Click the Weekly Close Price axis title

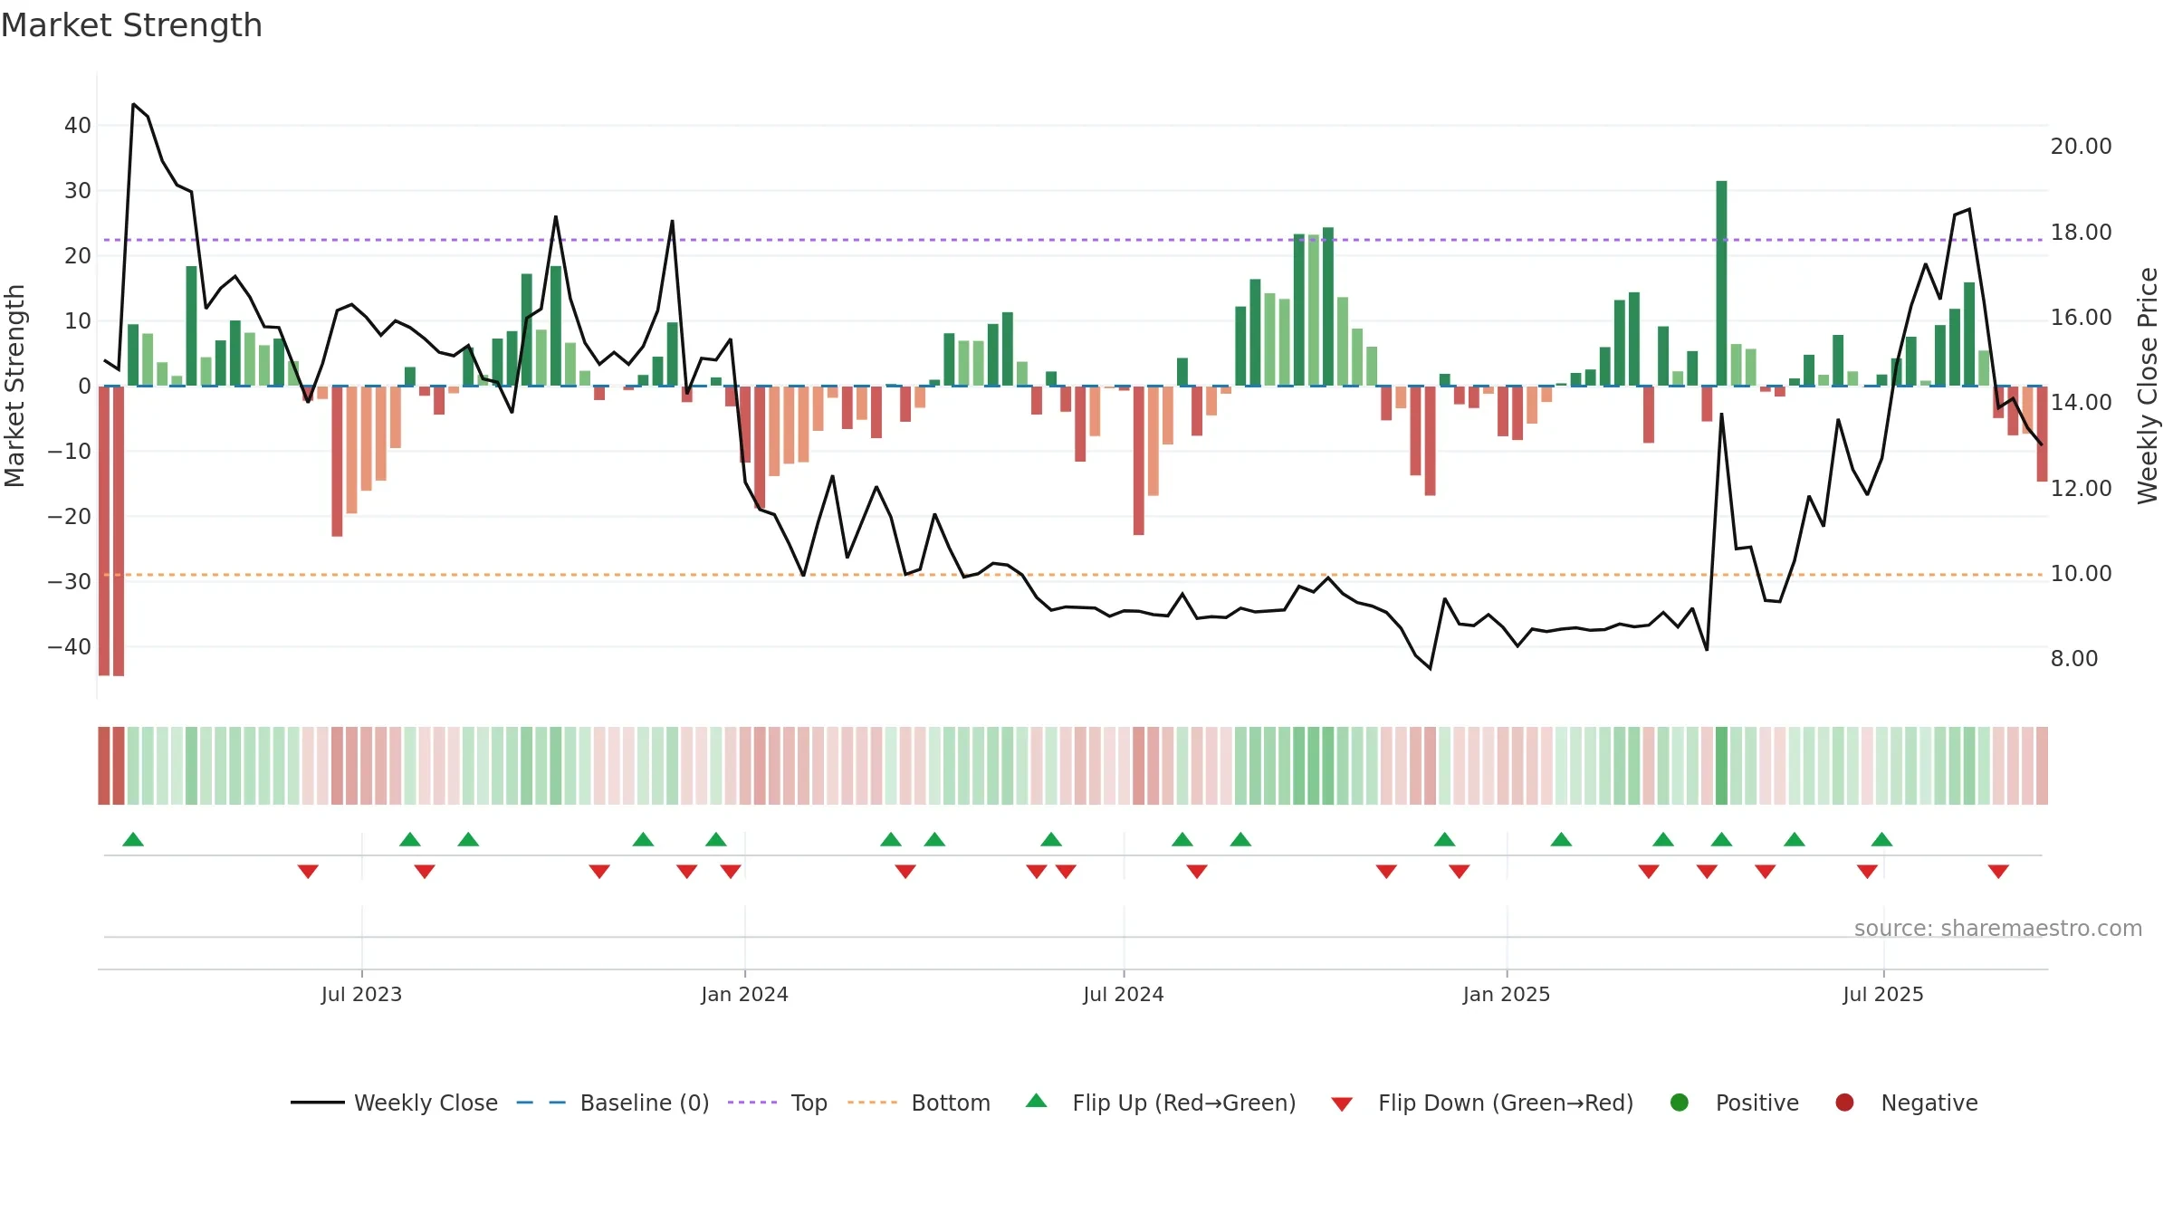[2148, 386]
